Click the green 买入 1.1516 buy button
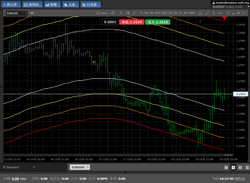The image size is (250, 183). point(158,22)
